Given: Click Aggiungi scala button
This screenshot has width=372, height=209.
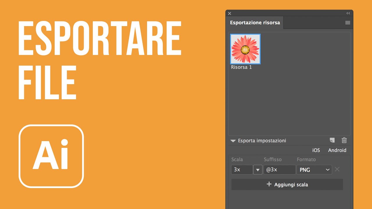Looking at the screenshot, I should click(287, 185).
